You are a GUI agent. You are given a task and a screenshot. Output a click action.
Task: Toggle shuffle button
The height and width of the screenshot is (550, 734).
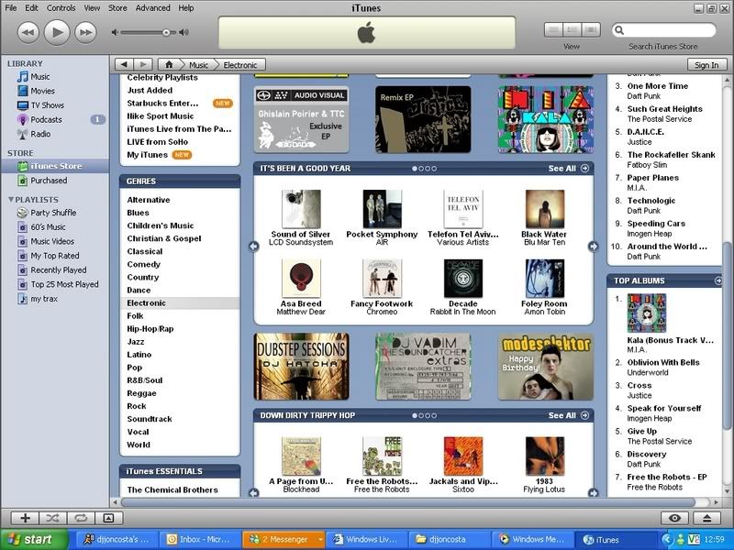[52, 518]
